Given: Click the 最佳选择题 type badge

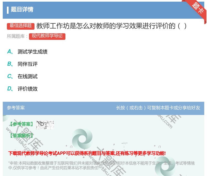Looking at the screenshot, I should pyautogui.click(x=21, y=26).
